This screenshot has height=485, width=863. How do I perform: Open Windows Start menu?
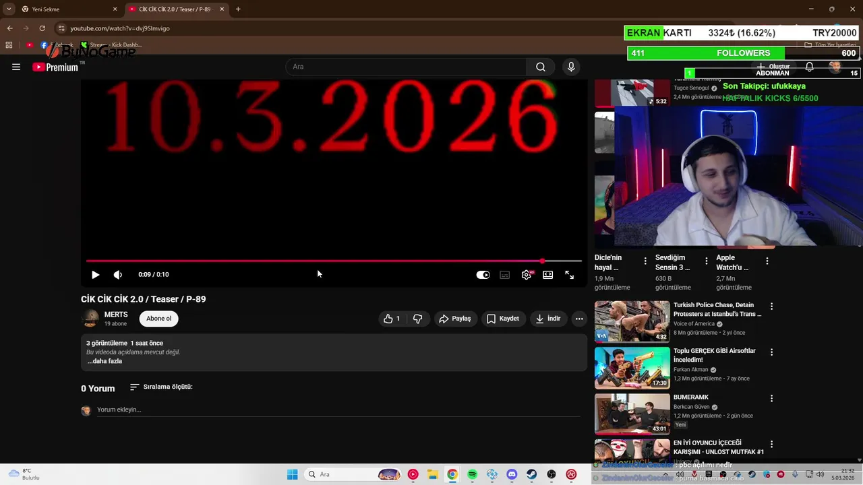click(292, 474)
